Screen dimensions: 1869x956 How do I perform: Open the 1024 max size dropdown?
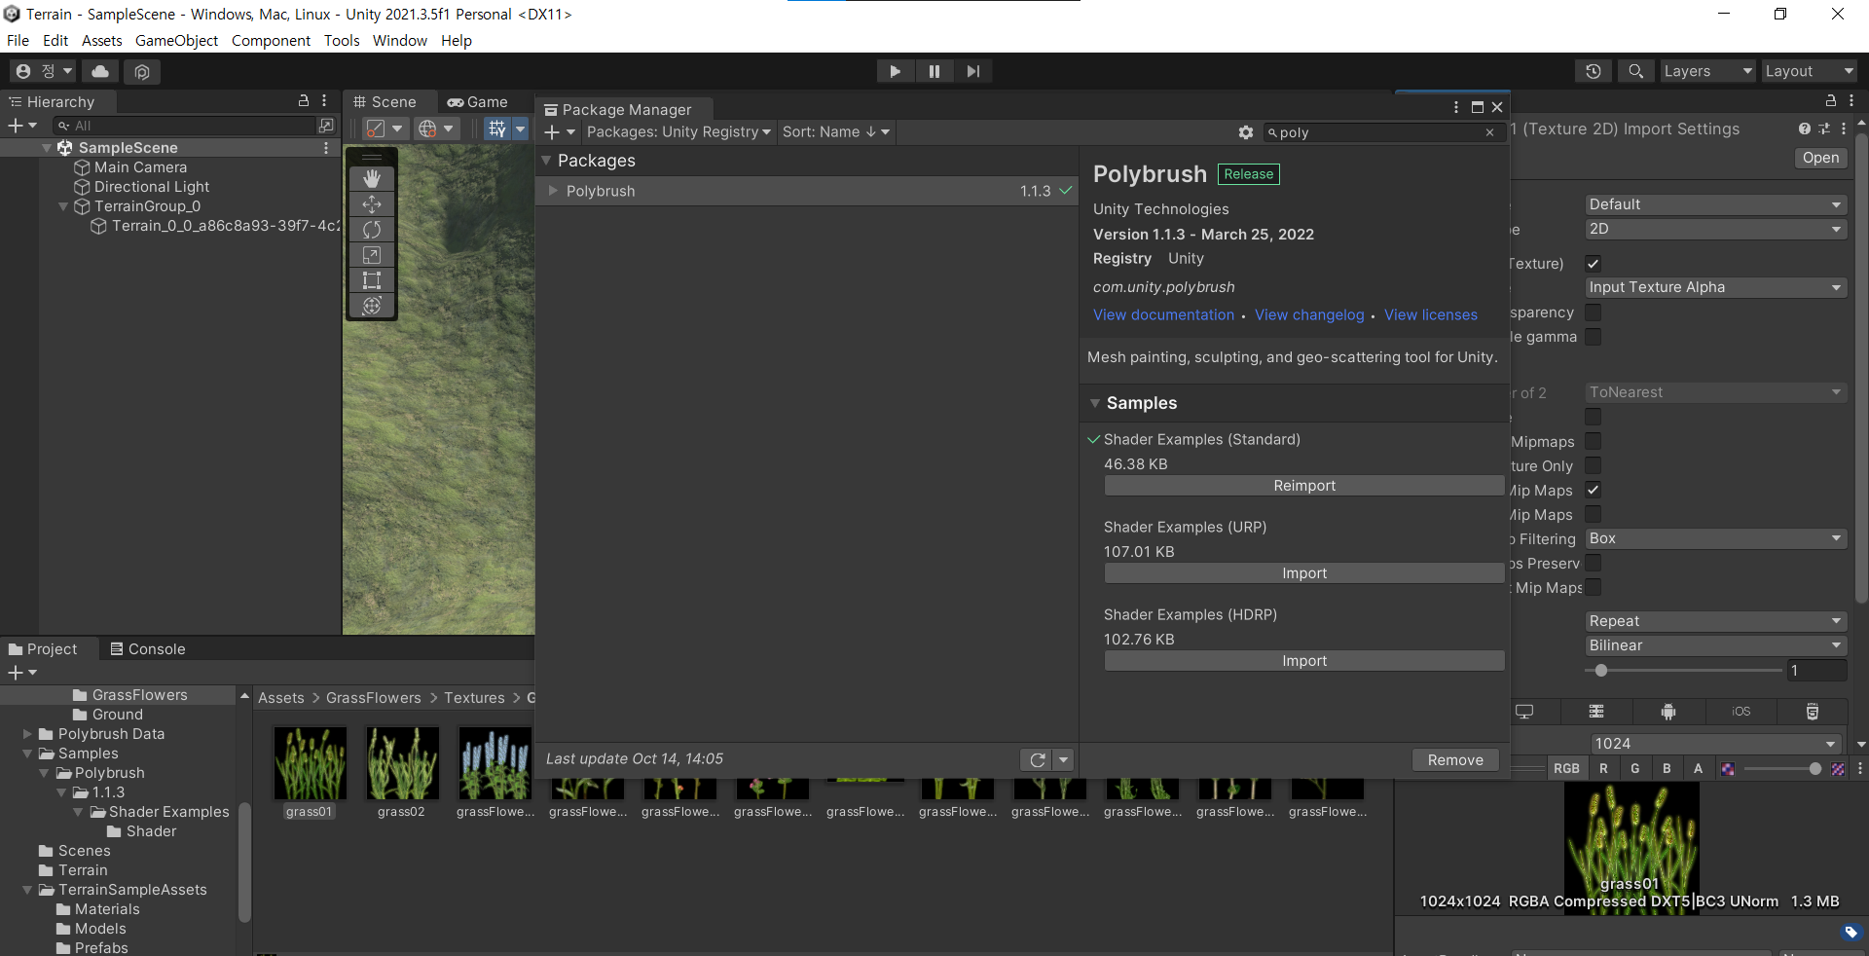pyautogui.click(x=1715, y=744)
